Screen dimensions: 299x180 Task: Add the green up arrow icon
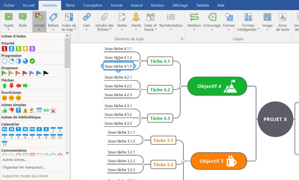(x=5, y=85)
